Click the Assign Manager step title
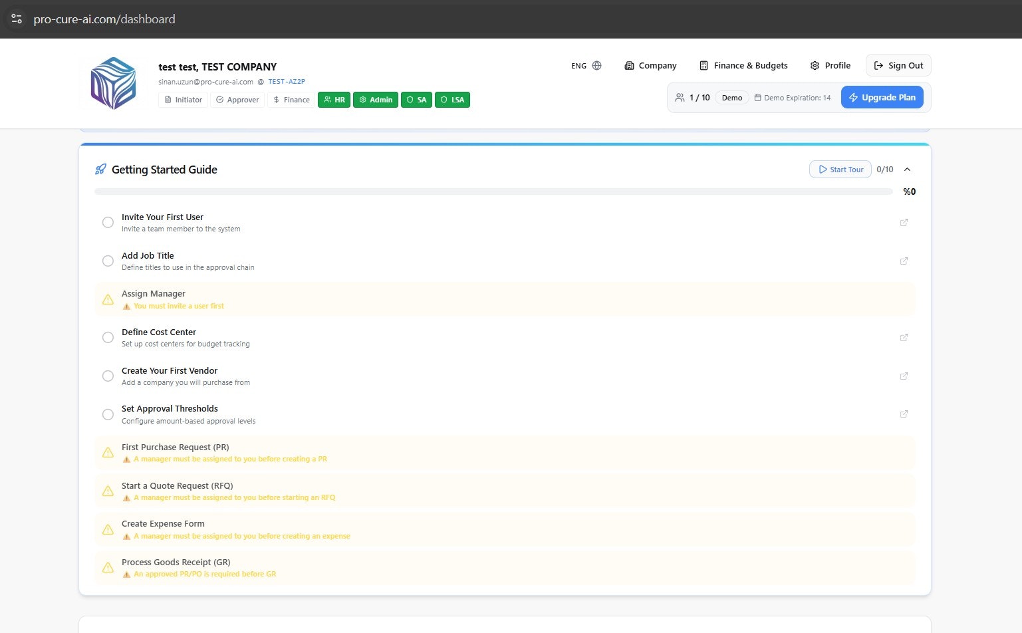 [154, 294]
